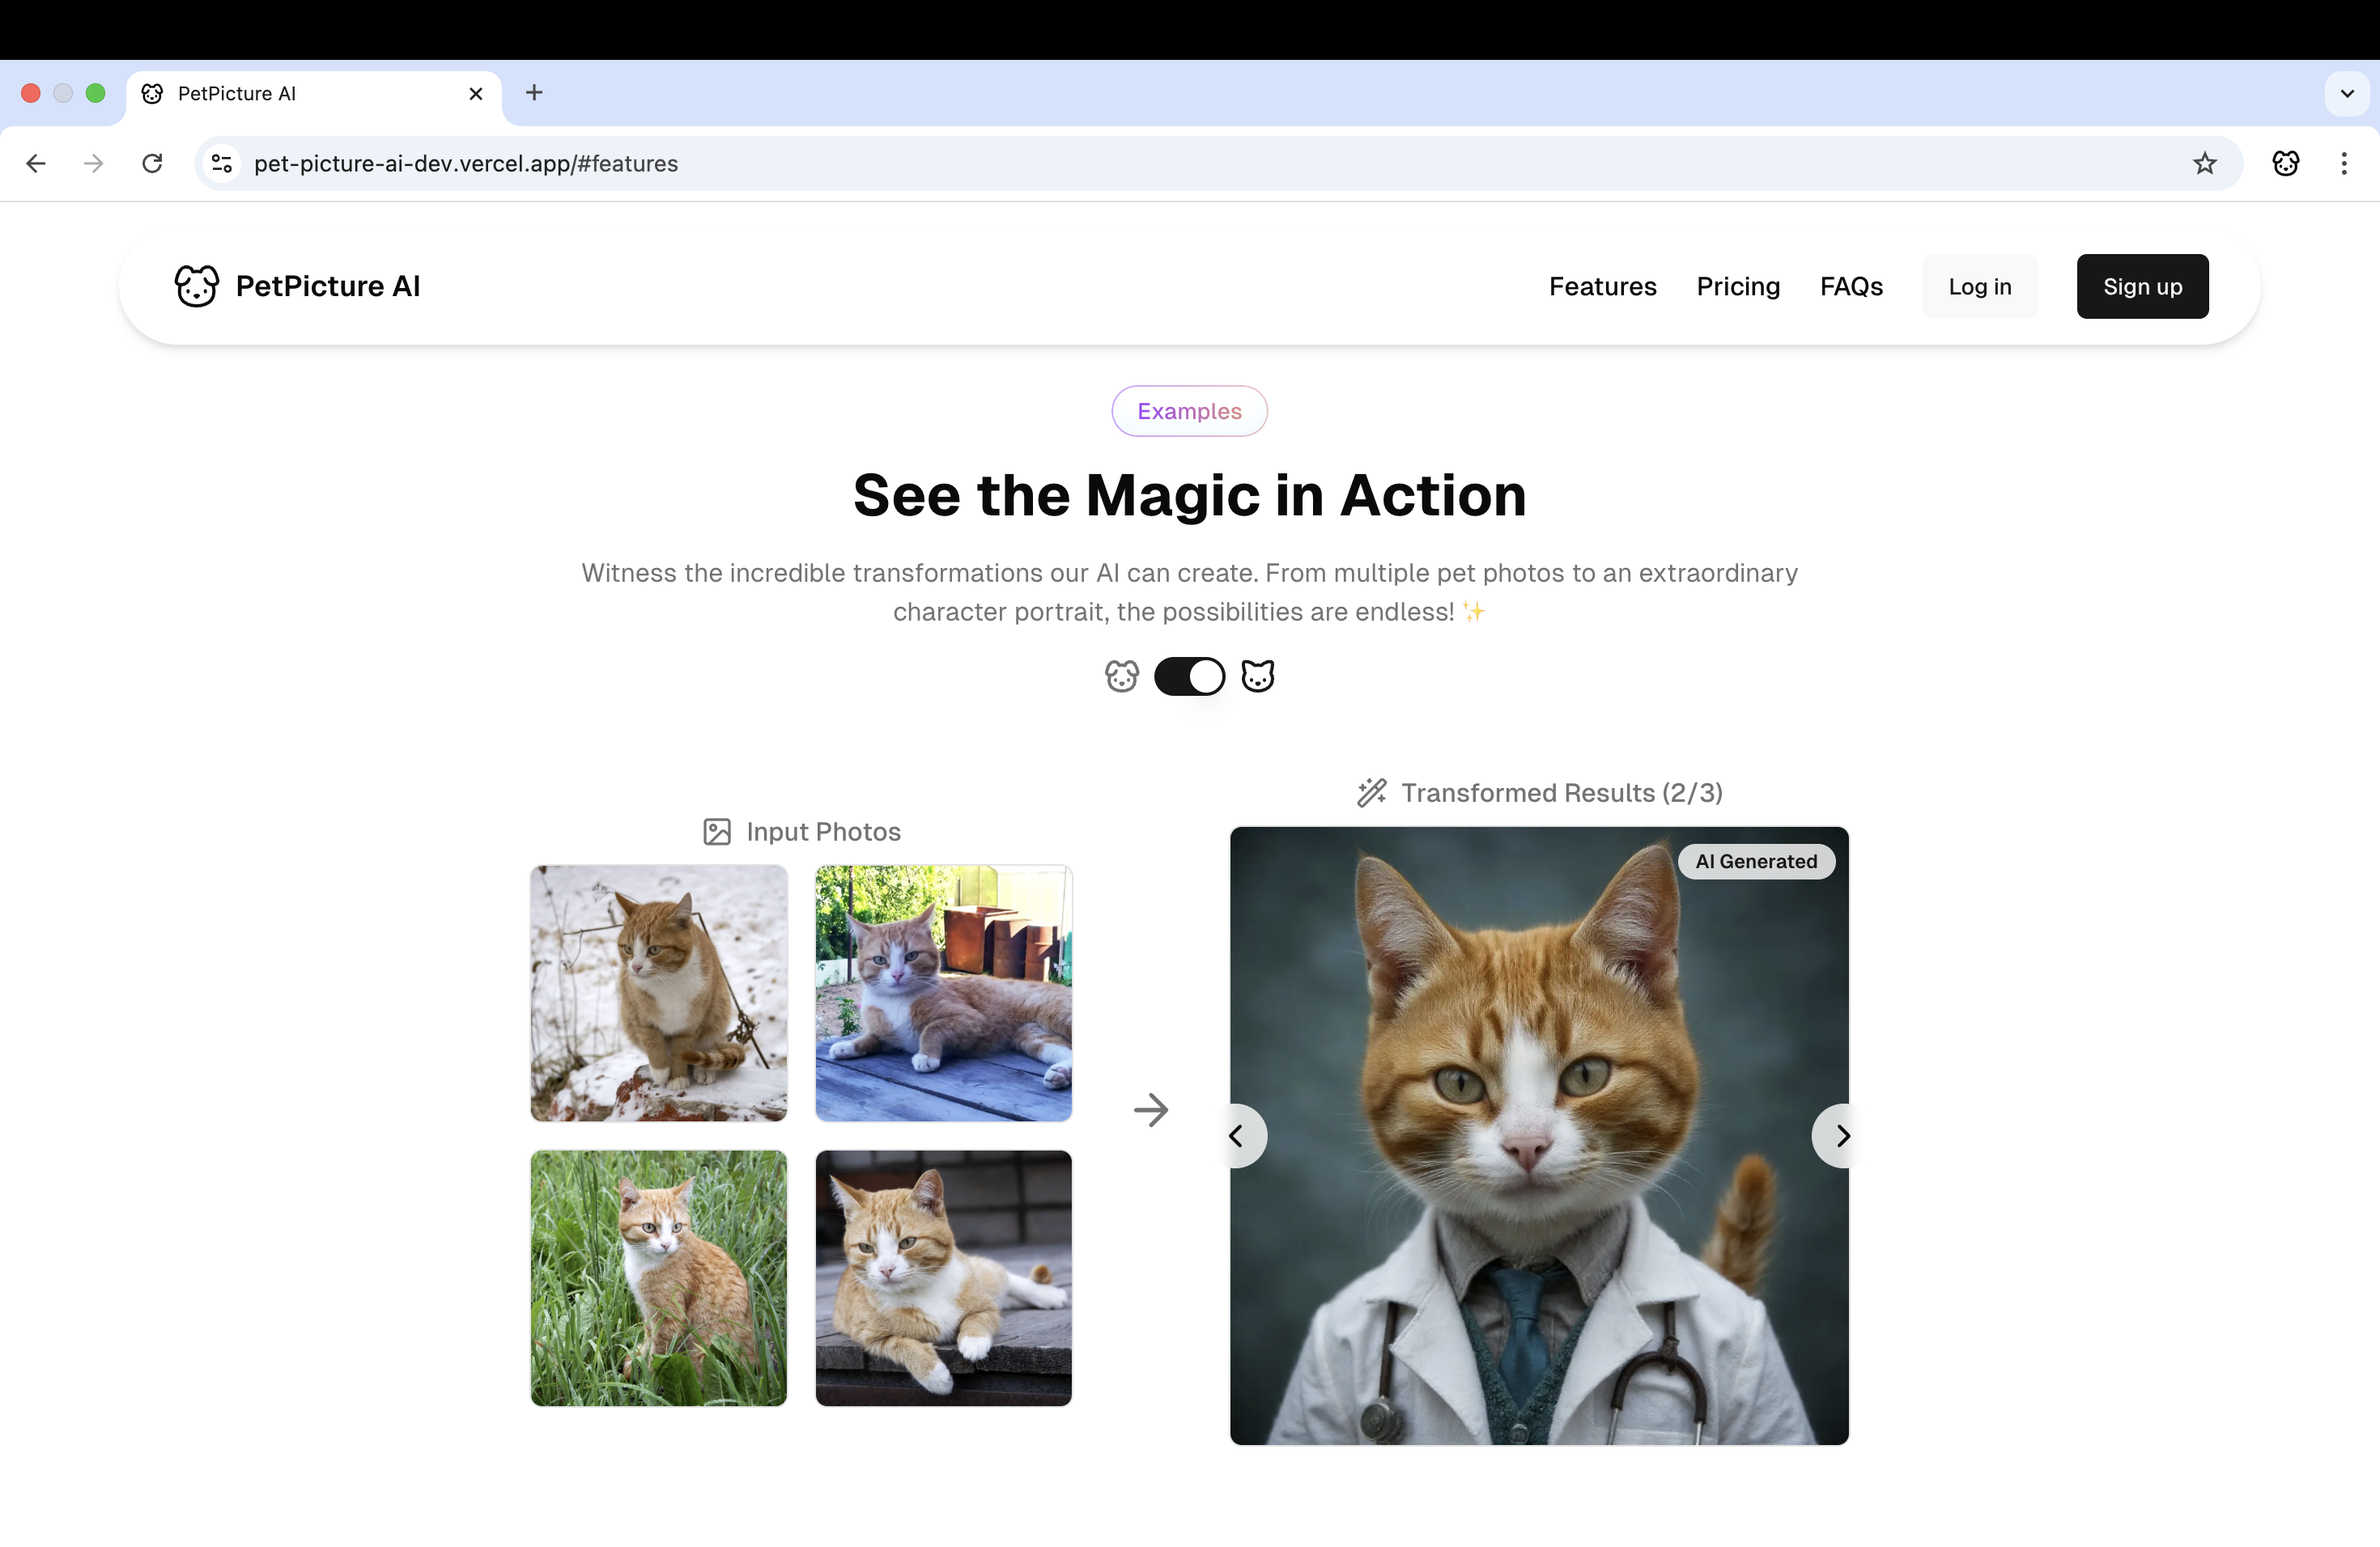Open Chrome three-dot menu

pyautogui.click(x=2343, y=164)
